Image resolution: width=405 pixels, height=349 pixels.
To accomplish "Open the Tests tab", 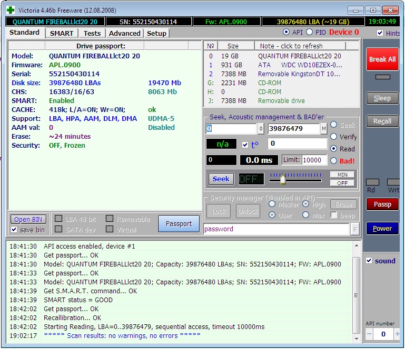I will click(x=92, y=33).
